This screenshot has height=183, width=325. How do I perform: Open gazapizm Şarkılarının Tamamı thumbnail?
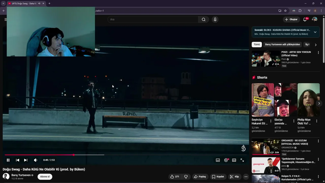[266, 165]
